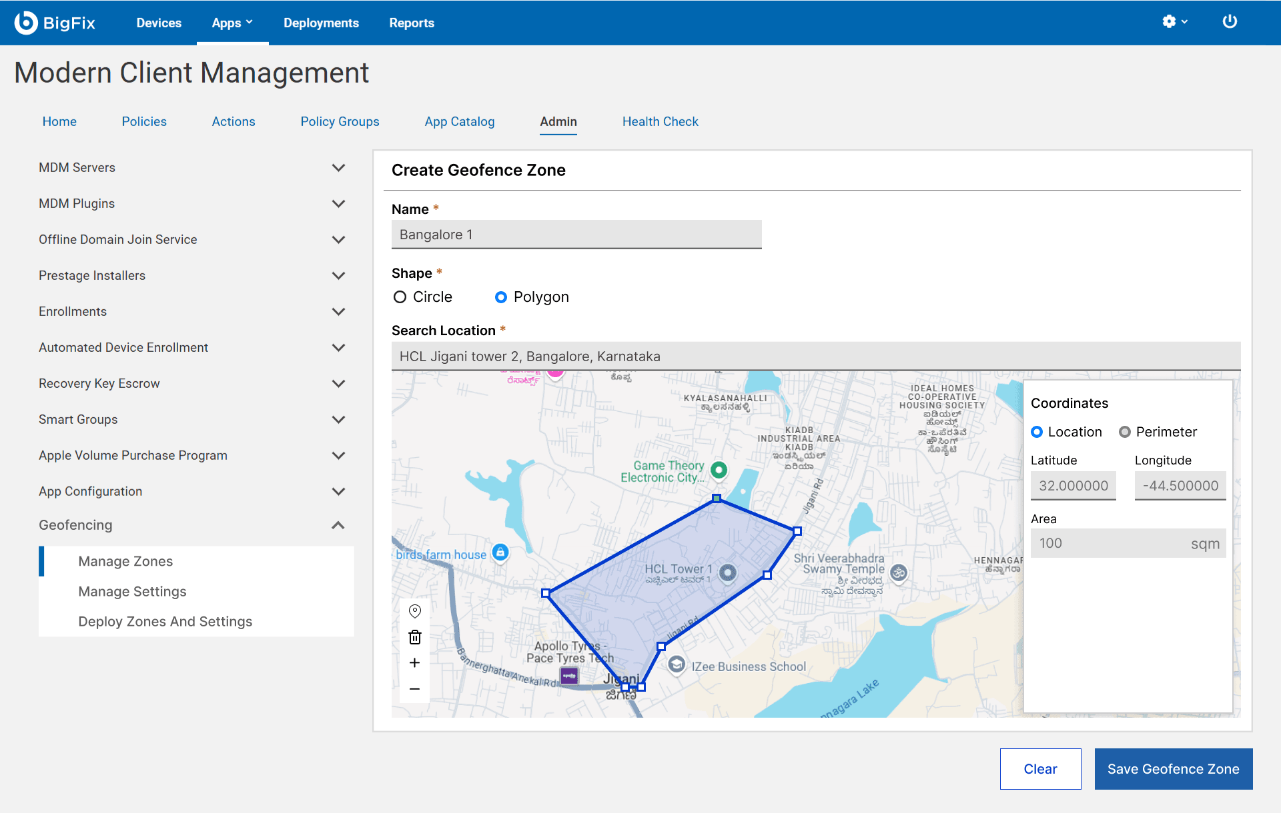Click the birds farm house map marker
The width and height of the screenshot is (1281, 813).
point(500,552)
